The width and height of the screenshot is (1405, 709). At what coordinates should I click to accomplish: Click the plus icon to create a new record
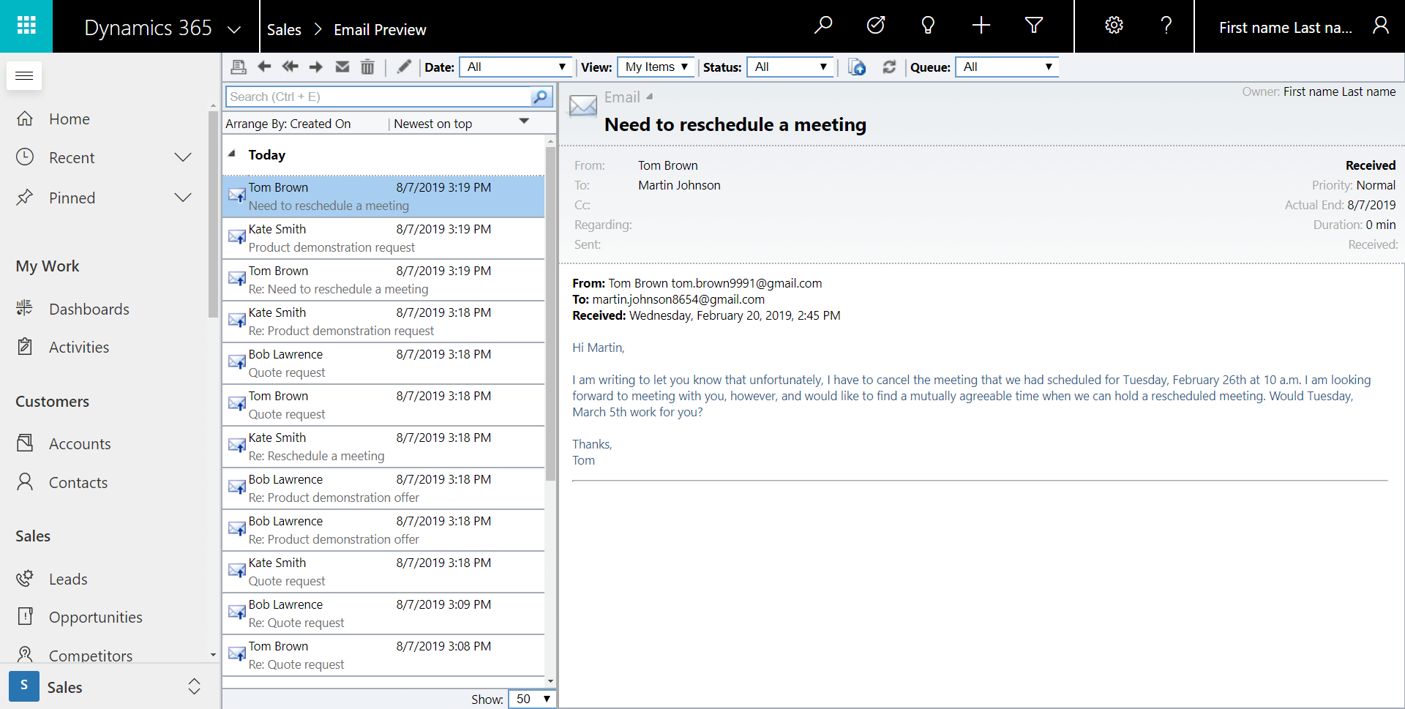tap(981, 25)
